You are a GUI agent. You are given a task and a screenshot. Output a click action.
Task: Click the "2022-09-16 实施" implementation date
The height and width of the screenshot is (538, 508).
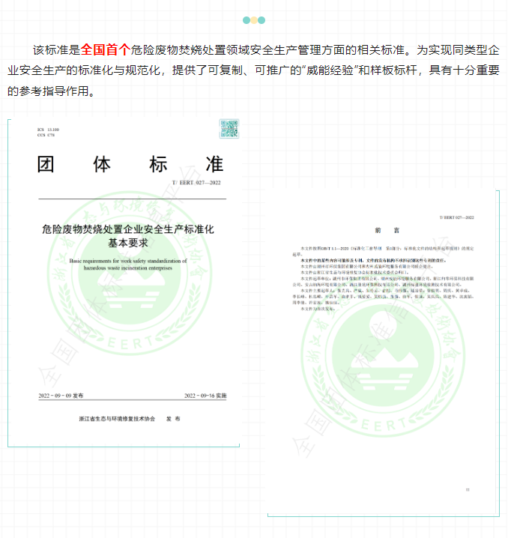205,396
